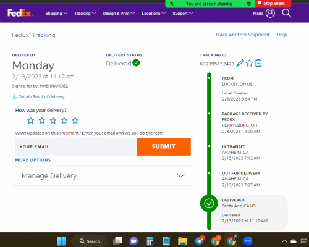The height and width of the screenshot is (247, 309).
Task: Rate delivery with the fifth star
Action: pyautogui.click(x=75, y=120)
